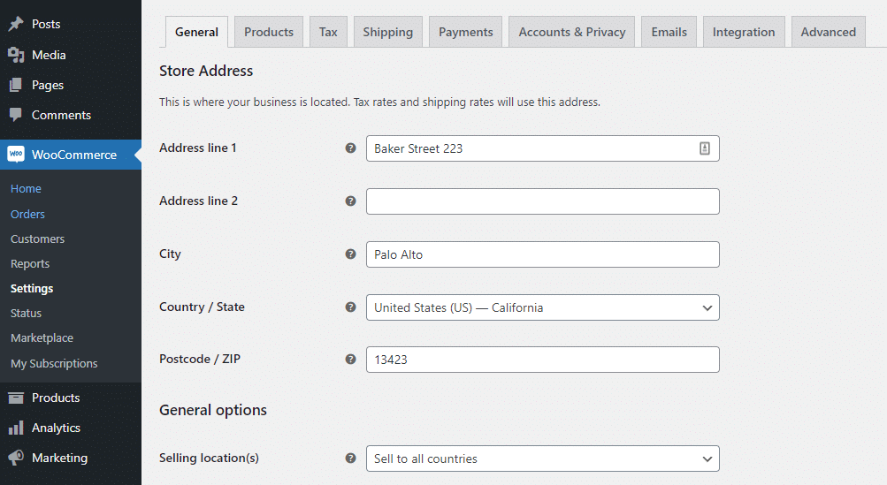The width and height of the screenshot is (887, 485).
Task: Open Customers in WooCommerce submenu
Action: click(37, 239)
